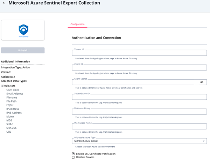Click the Authentication and Connection heading
Viewport: 210px width, 159px height.
[96, 38]
